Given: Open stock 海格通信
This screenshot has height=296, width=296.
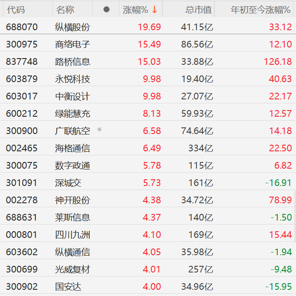Looking at the screenshot, I should (x=72, y=148).
